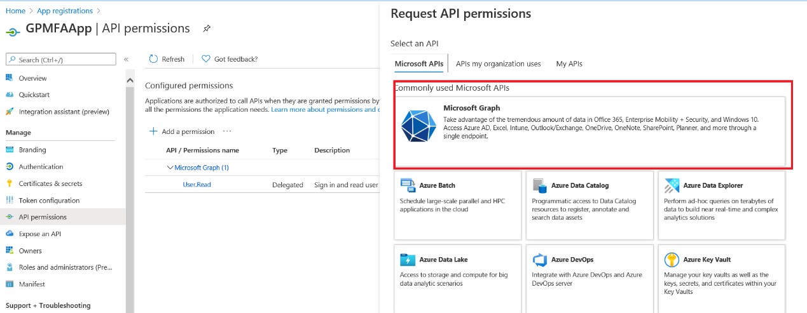This screenshot has height=313, width=807.
Task: Click the Description column header
Action: [x=332, y=150]
